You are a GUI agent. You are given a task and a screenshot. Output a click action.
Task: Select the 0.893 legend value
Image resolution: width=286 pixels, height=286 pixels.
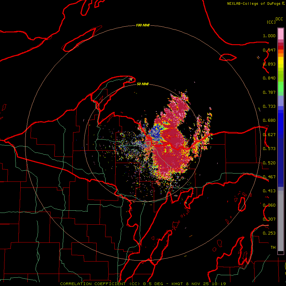[269, 64]
